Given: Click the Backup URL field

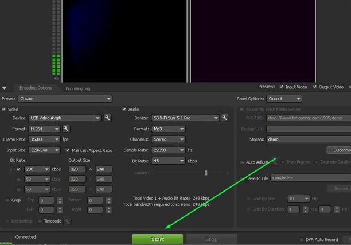Looking at the screenshot, I should (309, 129).
